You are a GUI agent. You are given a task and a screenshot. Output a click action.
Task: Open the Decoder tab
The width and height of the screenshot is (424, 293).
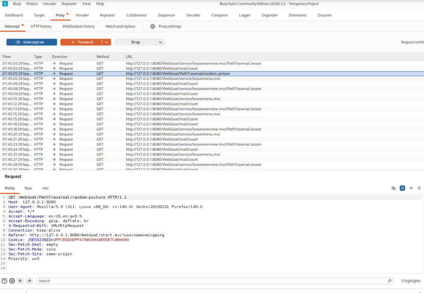tap(193, 15)
